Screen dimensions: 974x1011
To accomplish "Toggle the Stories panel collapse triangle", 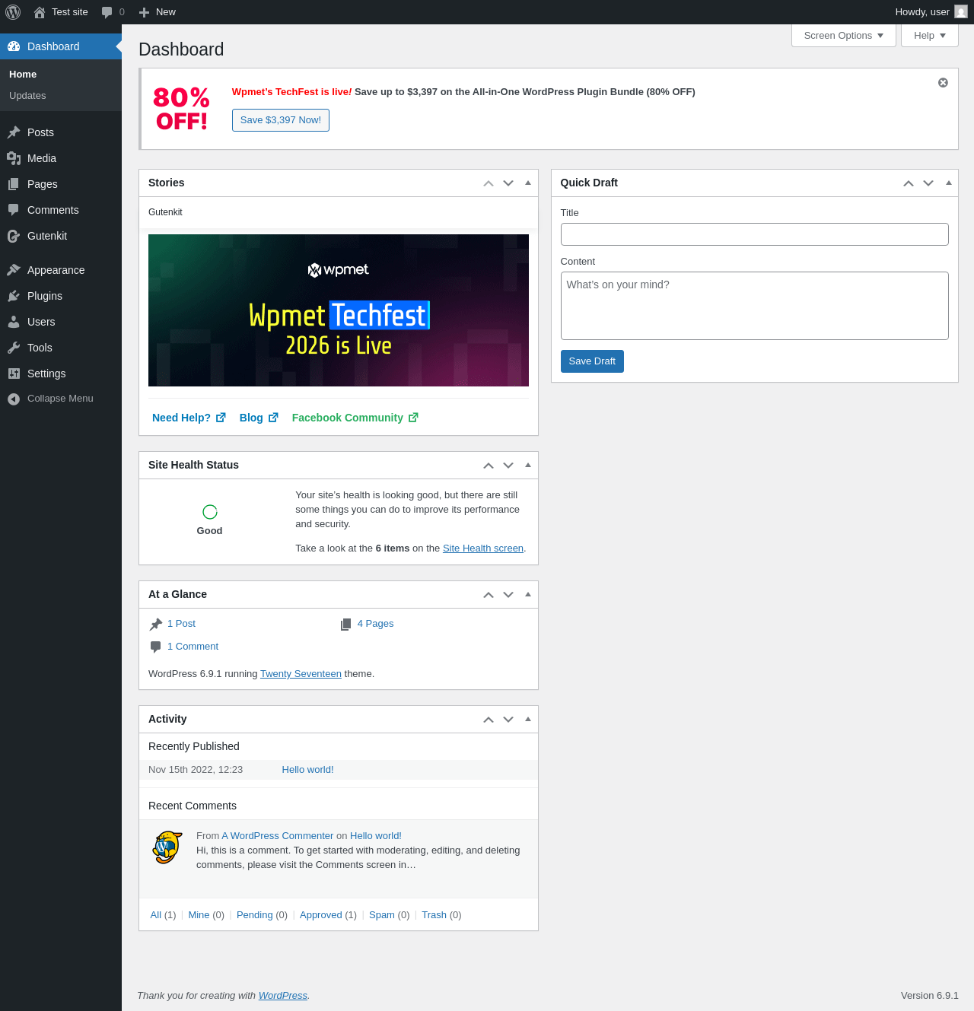I will (528, 183).
